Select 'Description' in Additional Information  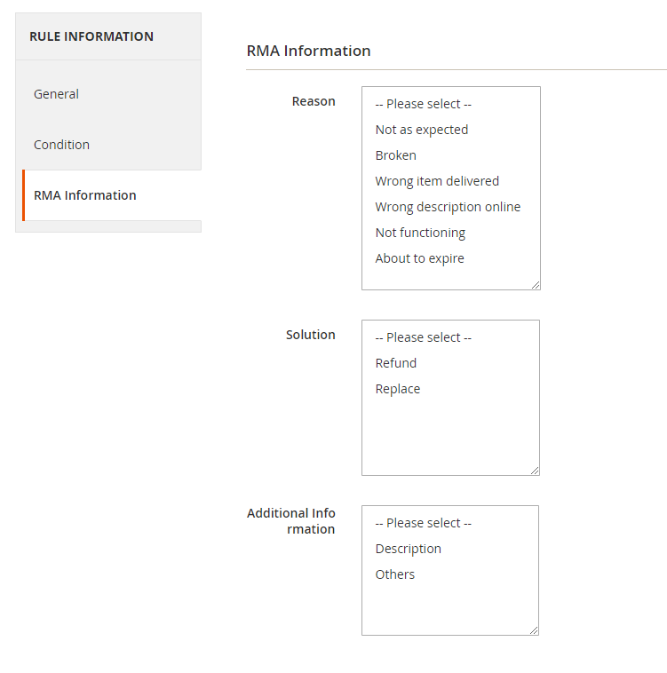[409, 549]
